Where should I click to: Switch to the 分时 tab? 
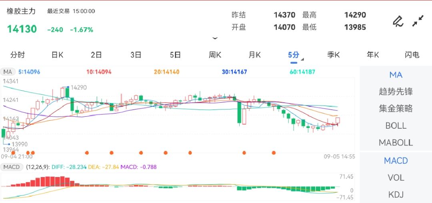[17, 55]
